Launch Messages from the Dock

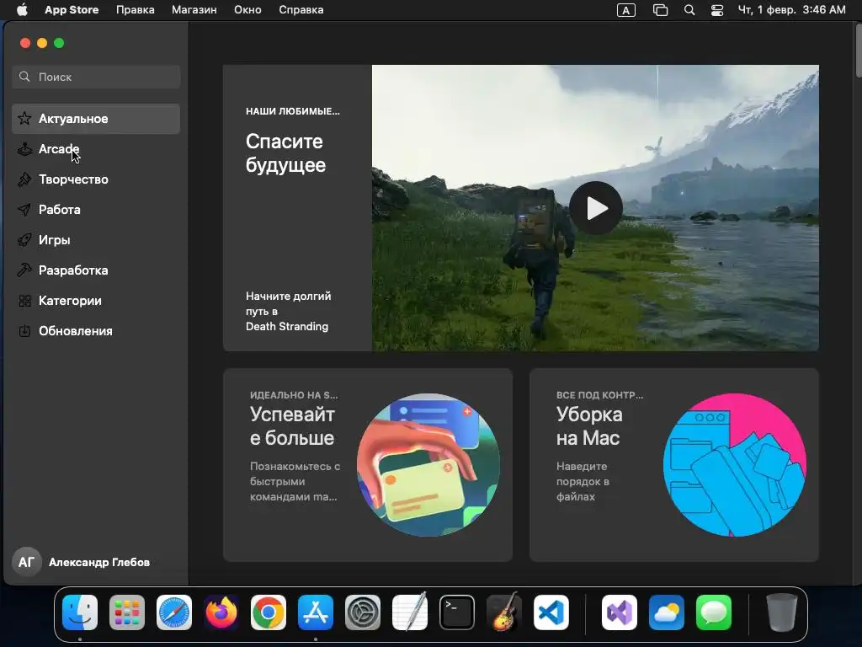coord(714,612)
